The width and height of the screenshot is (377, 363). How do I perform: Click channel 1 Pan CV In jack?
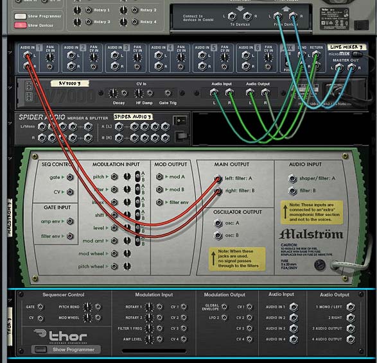pos(49,67)
